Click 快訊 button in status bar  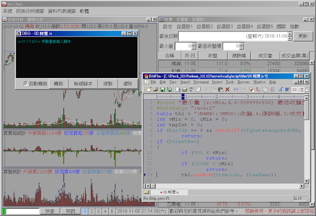71,211
